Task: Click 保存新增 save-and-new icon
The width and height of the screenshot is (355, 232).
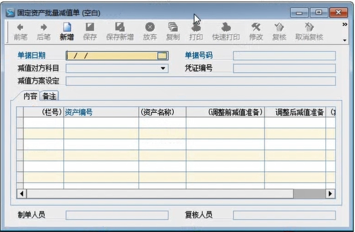Action: [120, 27]
